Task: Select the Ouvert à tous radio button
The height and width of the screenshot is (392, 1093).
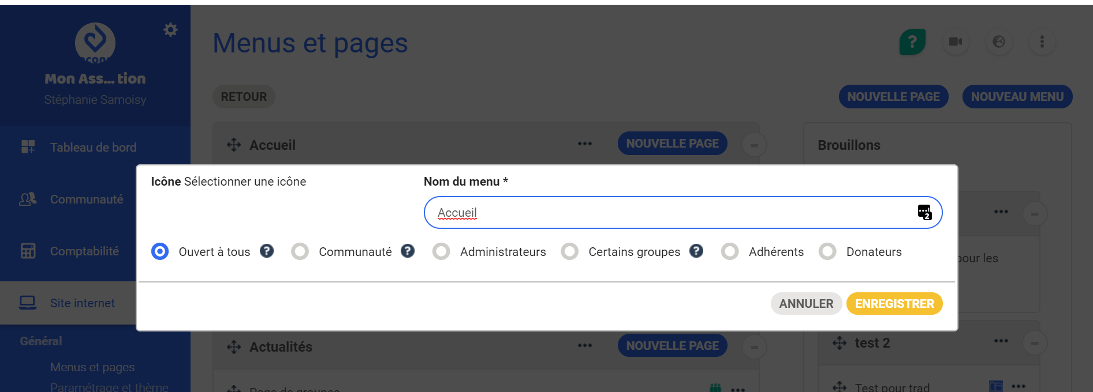Action: [x=160, y=251]
